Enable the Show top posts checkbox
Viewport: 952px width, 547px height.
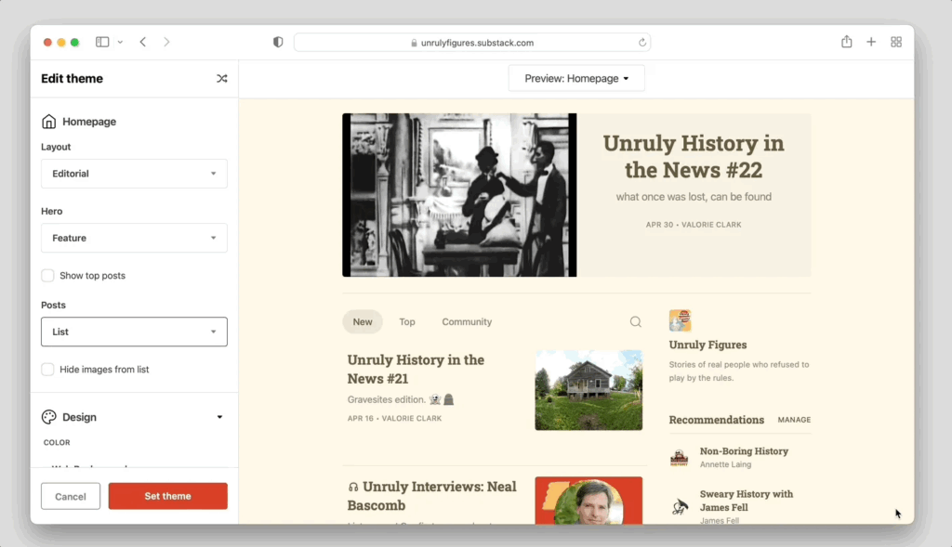coord(47,276)
